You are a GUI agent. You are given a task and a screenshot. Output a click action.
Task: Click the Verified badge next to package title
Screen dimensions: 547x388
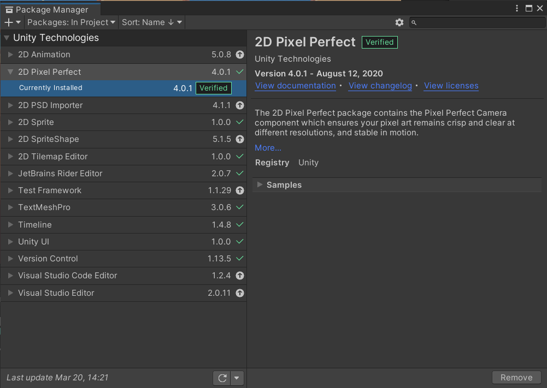380,42
